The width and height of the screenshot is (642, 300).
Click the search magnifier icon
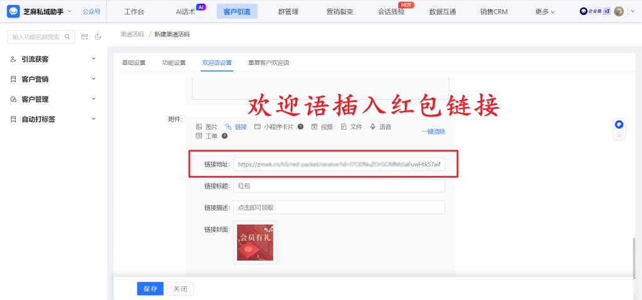pyautogui.click(x=68, y=37)
